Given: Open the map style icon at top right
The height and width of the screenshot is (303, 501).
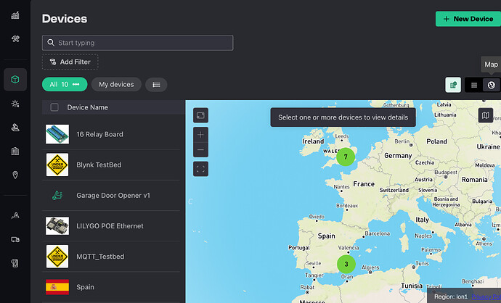Looking at the screenshot, I should (x=485, y=115).
